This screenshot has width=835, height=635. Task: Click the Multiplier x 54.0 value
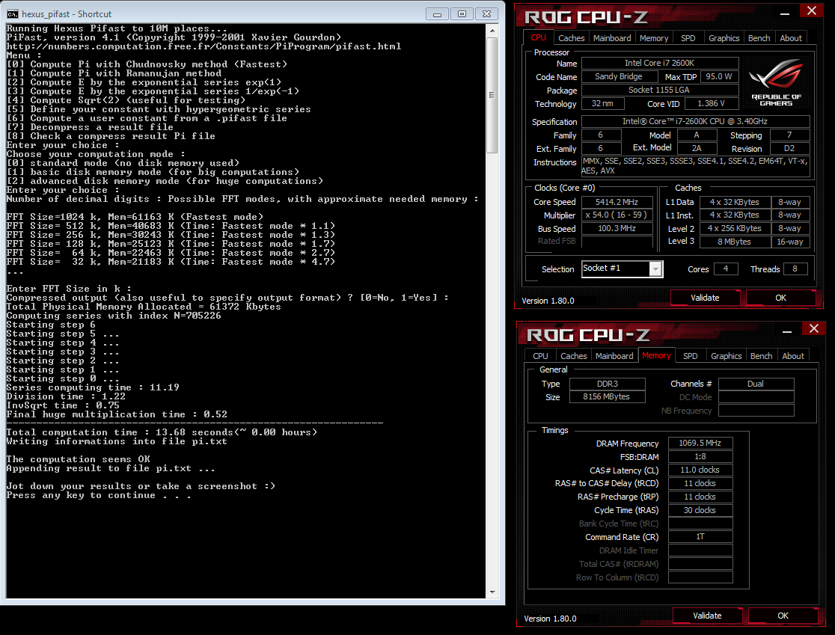617,215
